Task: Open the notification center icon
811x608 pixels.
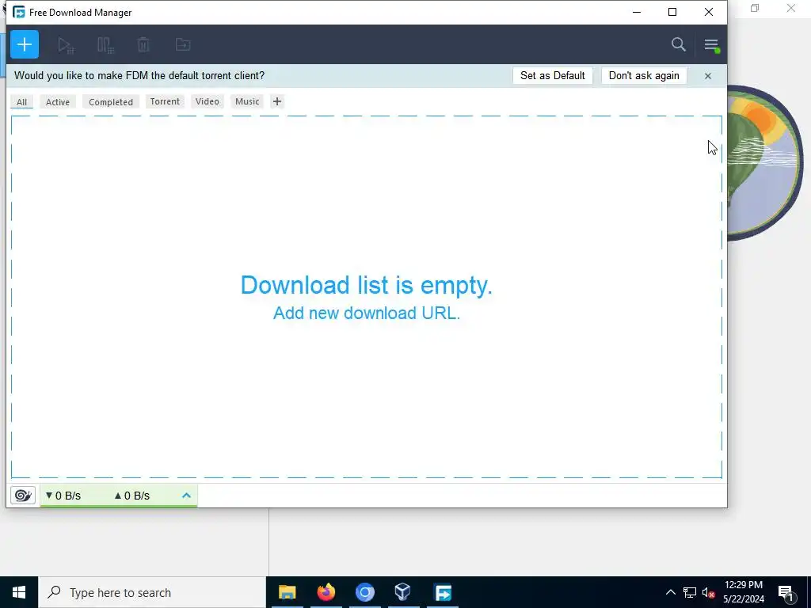Action: (x=786, y=592)
